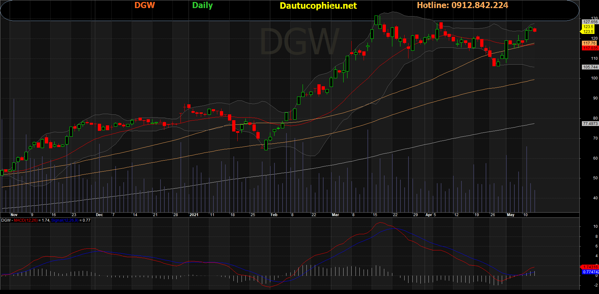The height and width of the screenshot is (294, 599).
Task: Click the Dec marker on the date axis
Action: pos(99,215)
